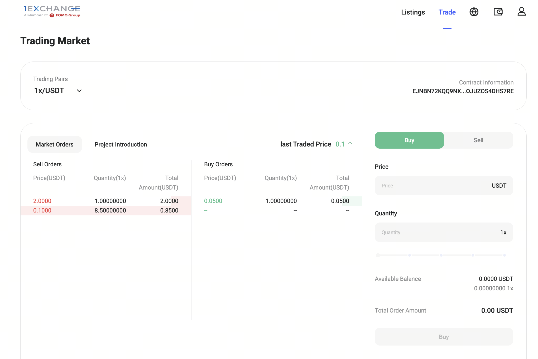
Task: Select the 0.1000 sell order row
Action: click(105, 210)
